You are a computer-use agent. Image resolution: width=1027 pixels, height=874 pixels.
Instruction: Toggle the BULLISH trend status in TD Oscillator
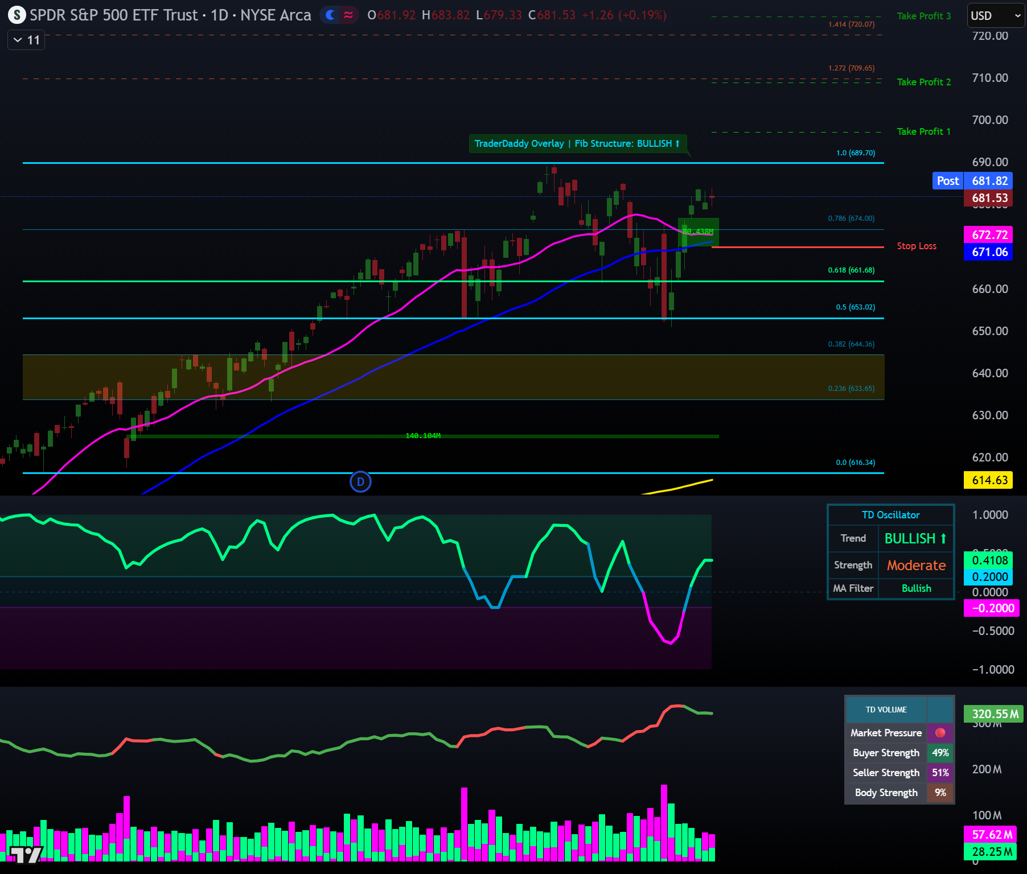[915, 538]
